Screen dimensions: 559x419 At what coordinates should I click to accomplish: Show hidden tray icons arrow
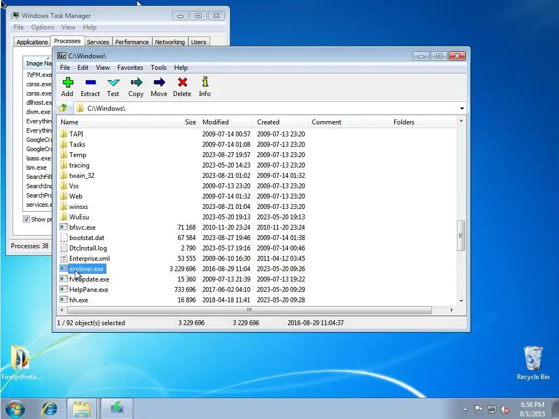pyautogui.click(x=465, y=409)
